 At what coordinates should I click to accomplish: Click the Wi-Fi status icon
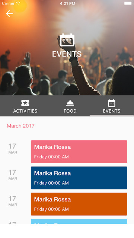point(18,3)
